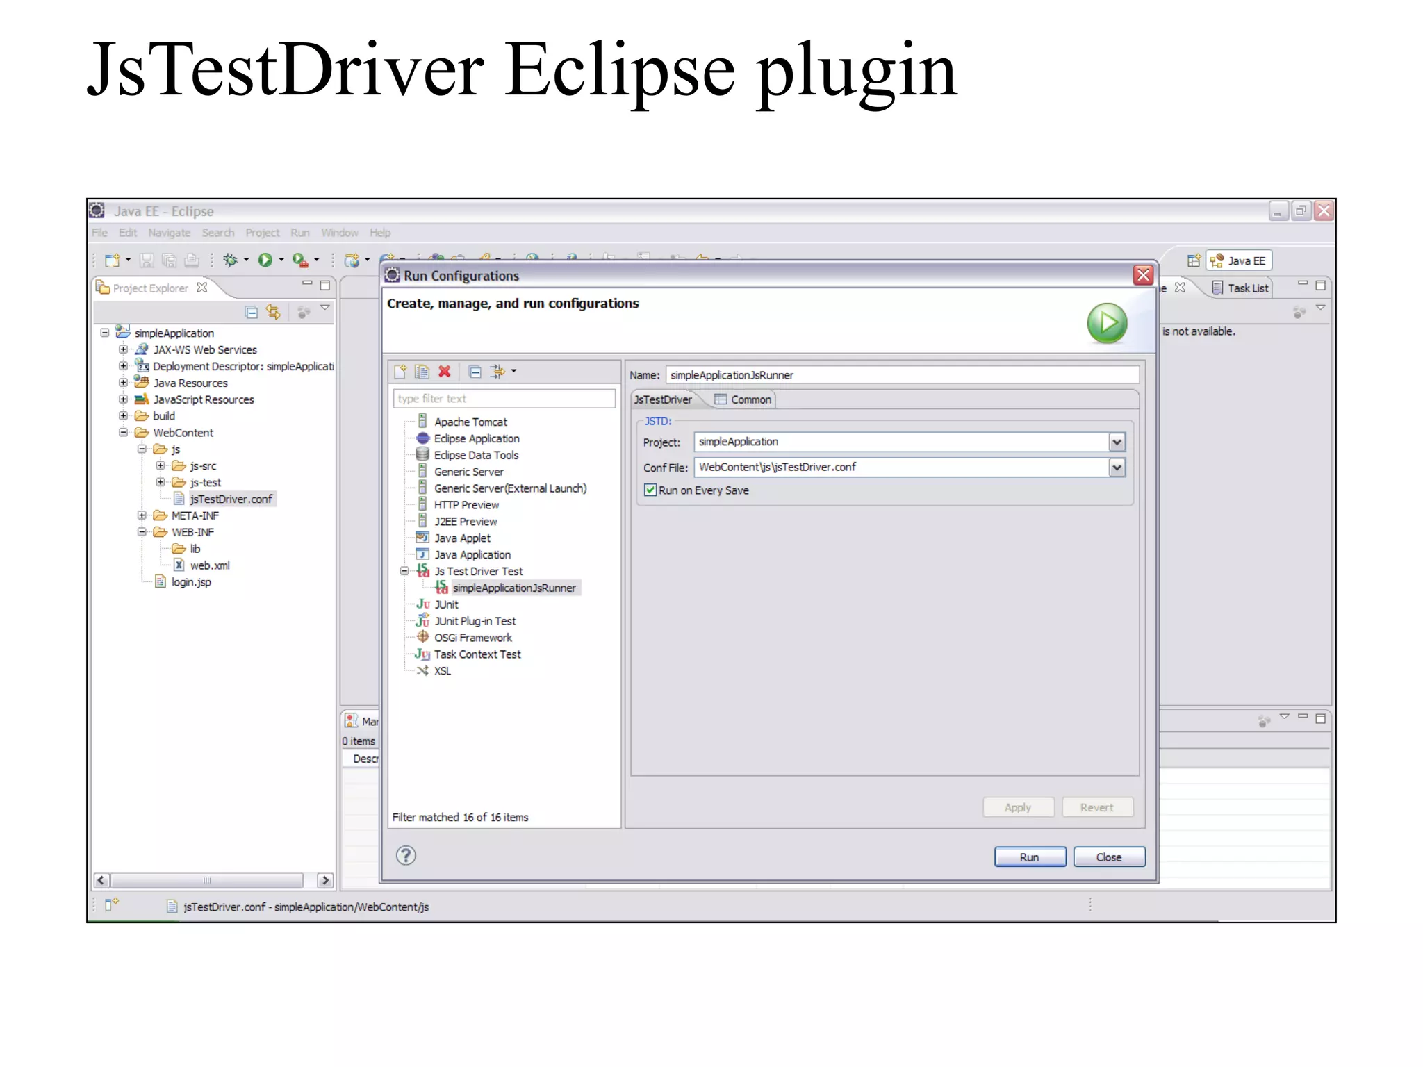Open the Project menu

click(262, 233)
